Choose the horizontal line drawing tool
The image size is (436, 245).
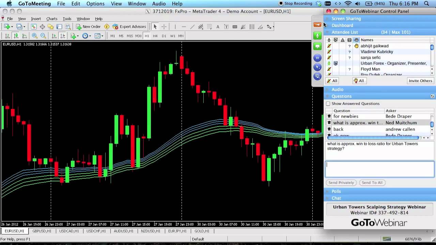click(184, 27)
